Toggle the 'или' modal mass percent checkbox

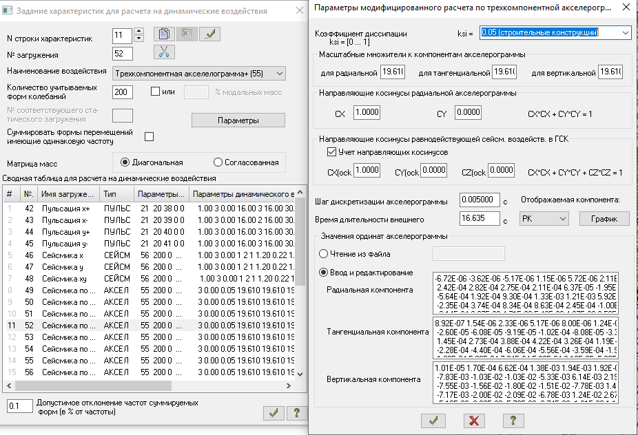point(155,92)
